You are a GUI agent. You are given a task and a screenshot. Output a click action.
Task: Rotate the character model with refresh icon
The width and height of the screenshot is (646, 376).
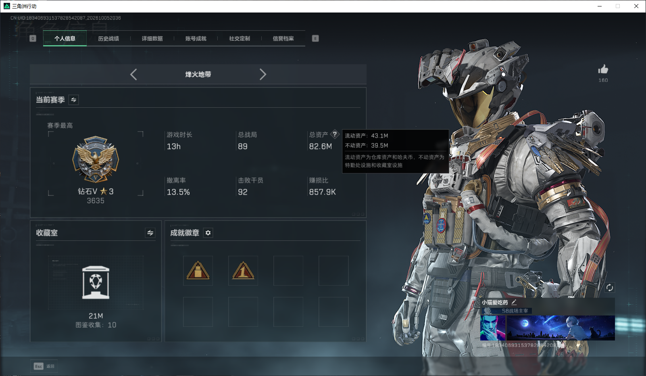(x=610, y=288)
